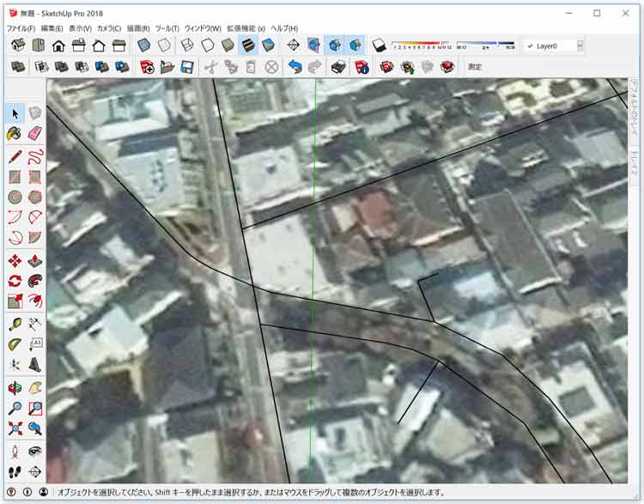Screen dimensions: 644x504
Task: Pick the pink Eraser tool
Action: 35,134
